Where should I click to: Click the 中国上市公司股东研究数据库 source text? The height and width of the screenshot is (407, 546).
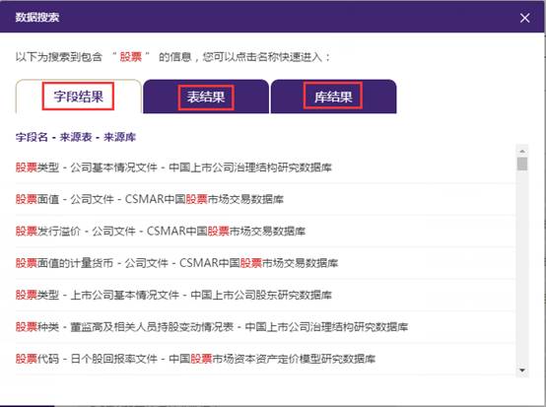tap(261, 295)
